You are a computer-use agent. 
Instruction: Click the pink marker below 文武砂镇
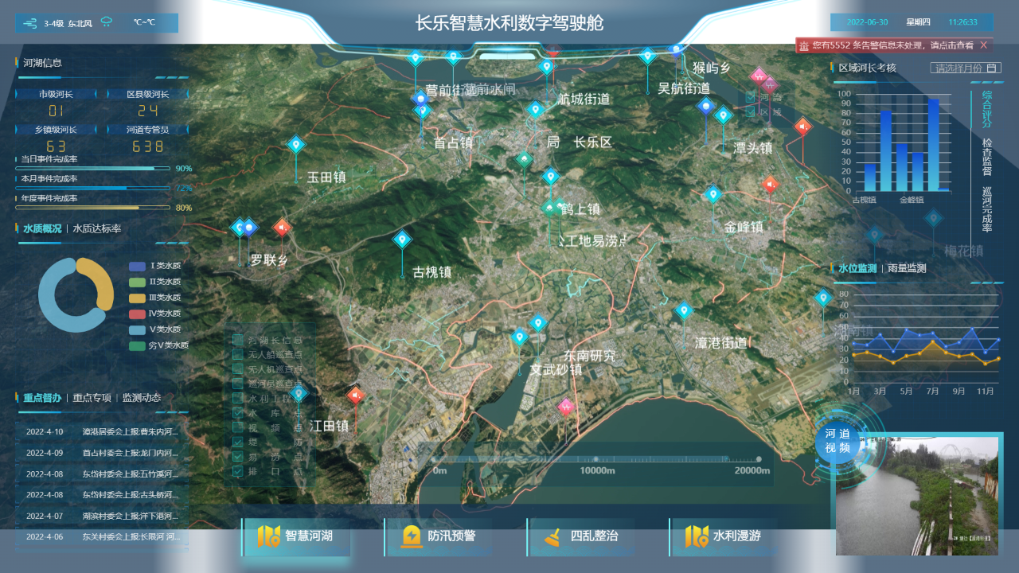(x=566, y=407)
